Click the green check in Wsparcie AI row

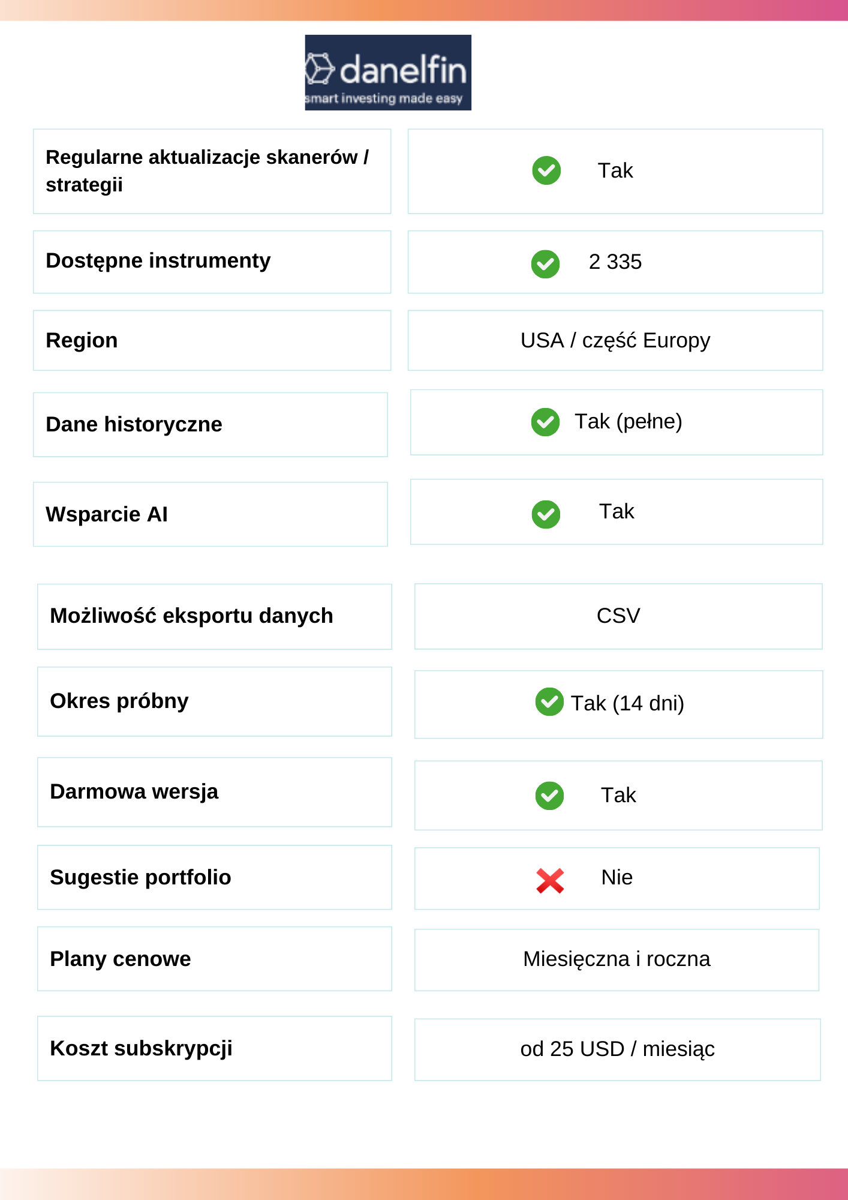pyautogui.click(x=546, y=514)
